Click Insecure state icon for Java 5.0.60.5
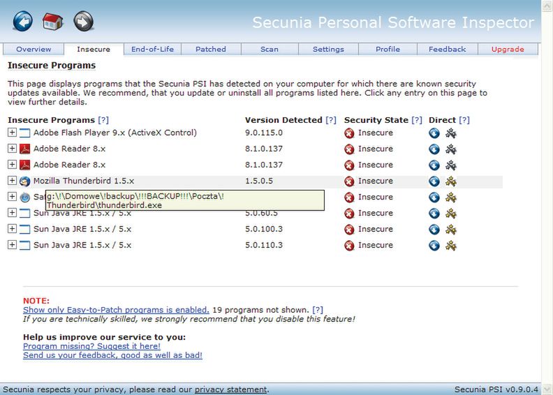 [349, 214]
